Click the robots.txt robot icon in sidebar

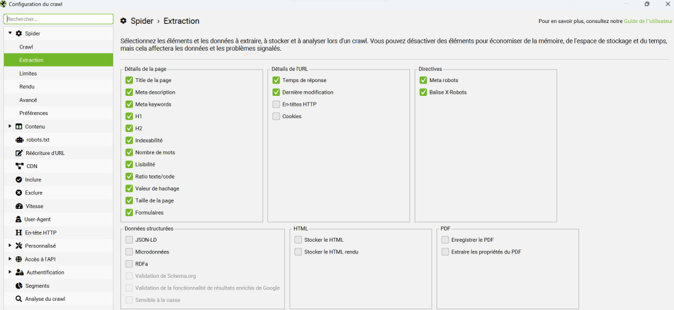pos(19,140)
